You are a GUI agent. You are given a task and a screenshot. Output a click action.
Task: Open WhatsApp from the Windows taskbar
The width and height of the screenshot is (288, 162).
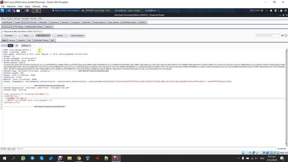click(x=23, y=158)
